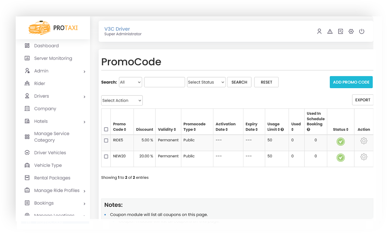Open action gear for RIDE5 promo code
387x233 pixels.
363,141
